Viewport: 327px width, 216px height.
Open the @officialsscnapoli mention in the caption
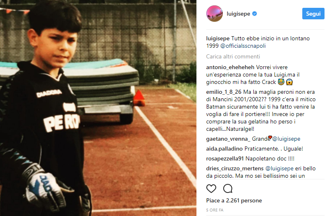tap(243, 46)
